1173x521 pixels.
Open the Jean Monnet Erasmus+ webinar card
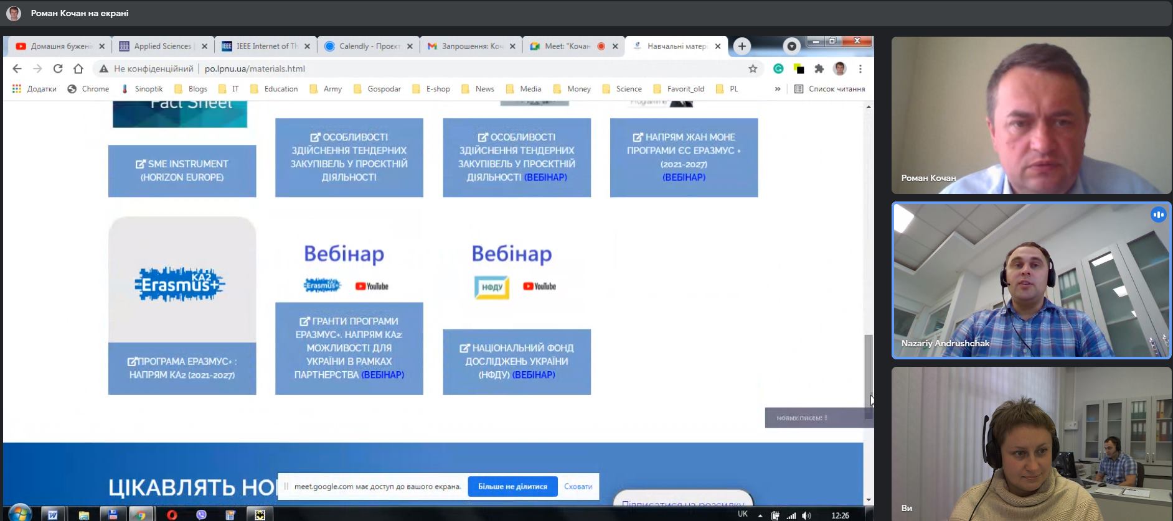[684, 157]
